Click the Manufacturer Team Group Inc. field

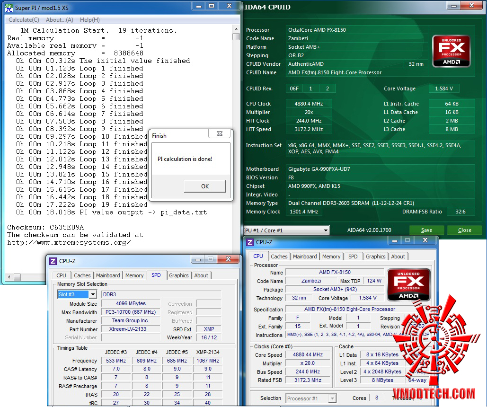tap(131, 320)
